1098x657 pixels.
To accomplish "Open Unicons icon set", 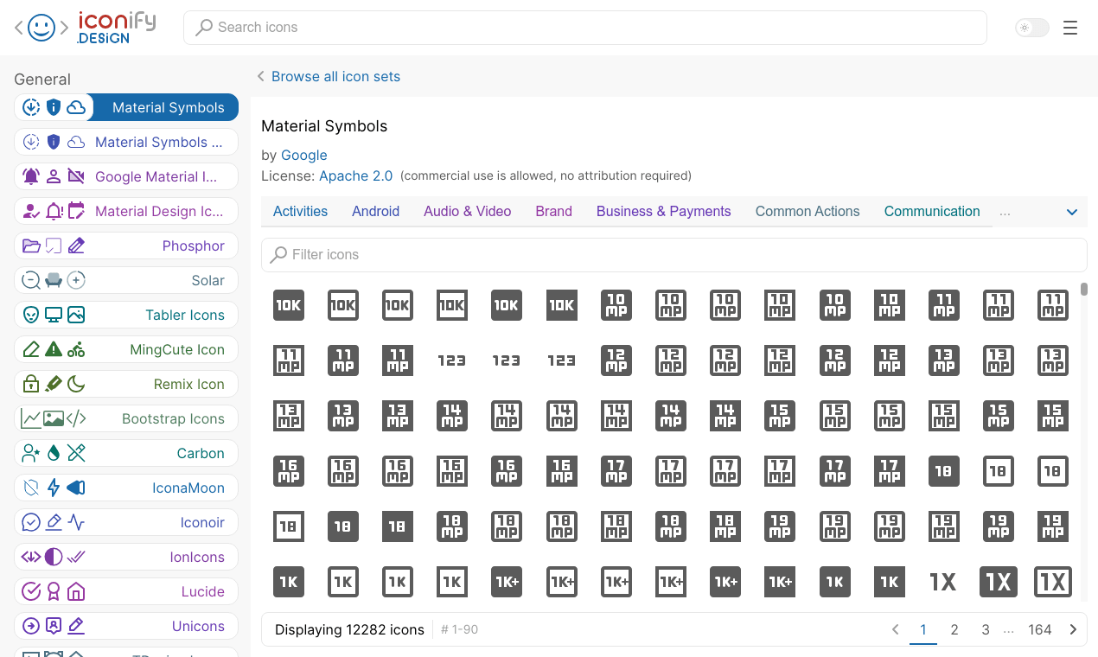I will pos(126,626).
